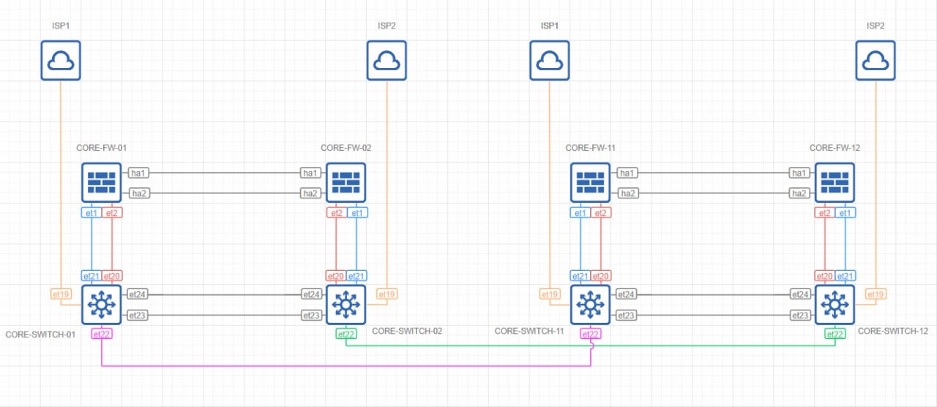Click the et24 port label on CORE-SWITCH-01
The height and width of the screenshot is (407, 937).
[138, 294]
